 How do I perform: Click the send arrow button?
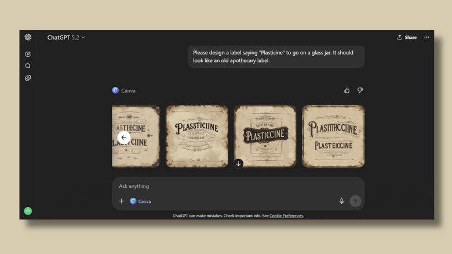coord(355,201)
